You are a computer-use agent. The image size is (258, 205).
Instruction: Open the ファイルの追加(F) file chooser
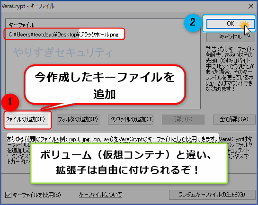(x=27, y=119)
